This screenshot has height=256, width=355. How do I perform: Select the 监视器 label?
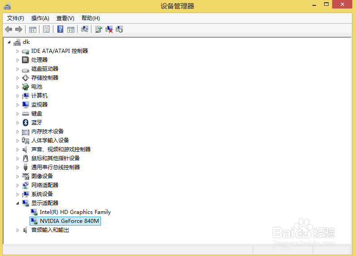[39, 104]
